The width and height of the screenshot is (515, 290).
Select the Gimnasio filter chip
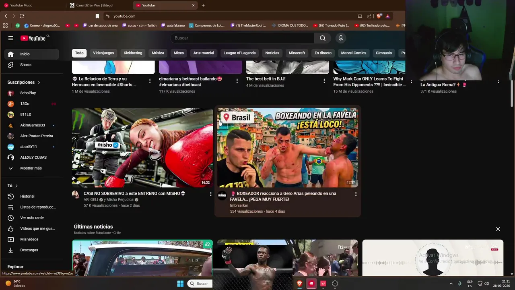384,53
